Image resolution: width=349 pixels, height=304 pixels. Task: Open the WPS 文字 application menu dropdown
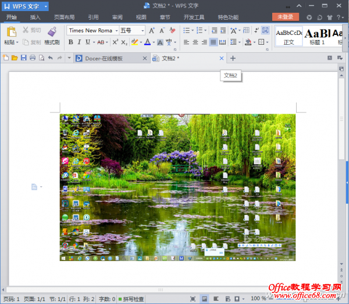25,6
